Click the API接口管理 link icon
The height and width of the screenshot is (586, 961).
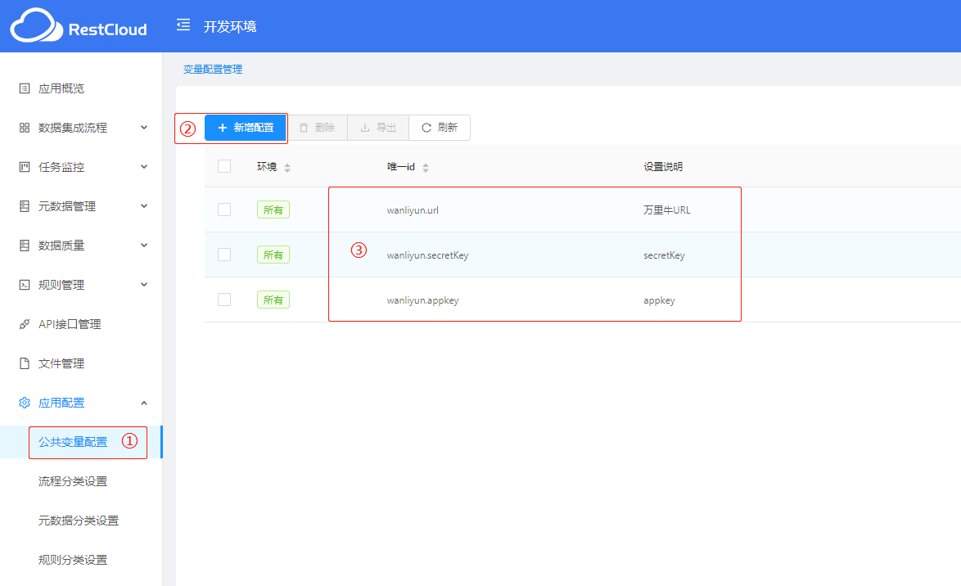25,324
